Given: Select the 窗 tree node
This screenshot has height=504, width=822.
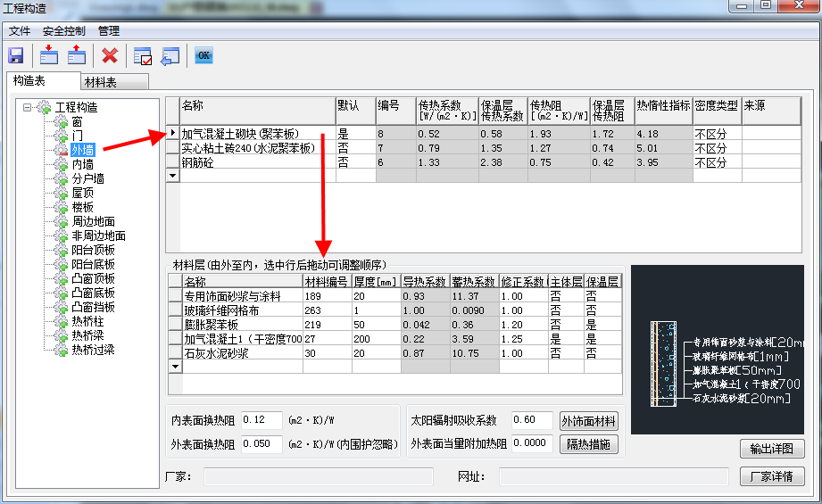Looking at the screenshot, I should tap(77, 121).
